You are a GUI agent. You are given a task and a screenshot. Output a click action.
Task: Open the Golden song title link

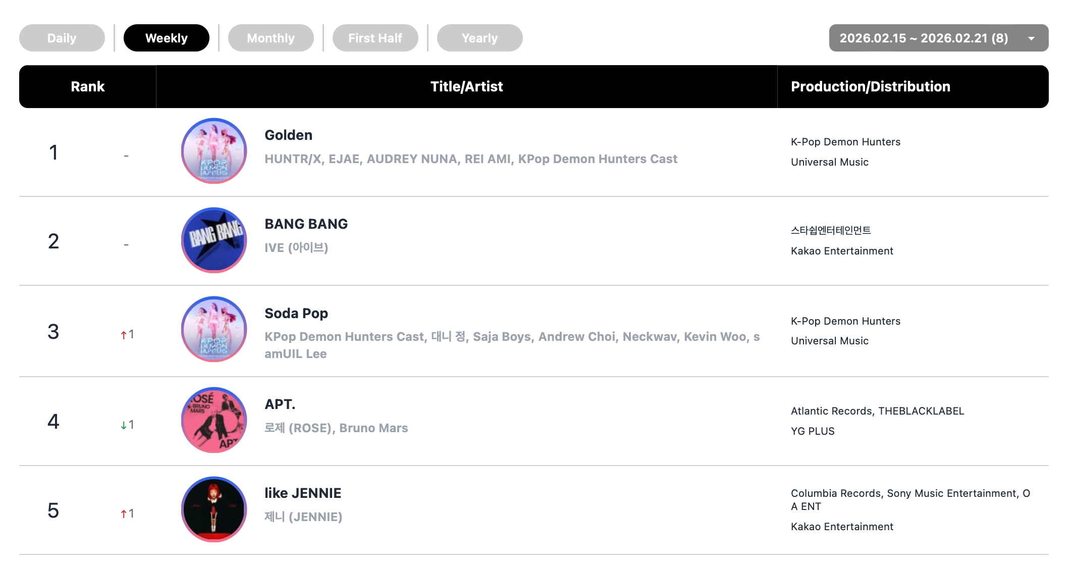[x=289, y=135]
